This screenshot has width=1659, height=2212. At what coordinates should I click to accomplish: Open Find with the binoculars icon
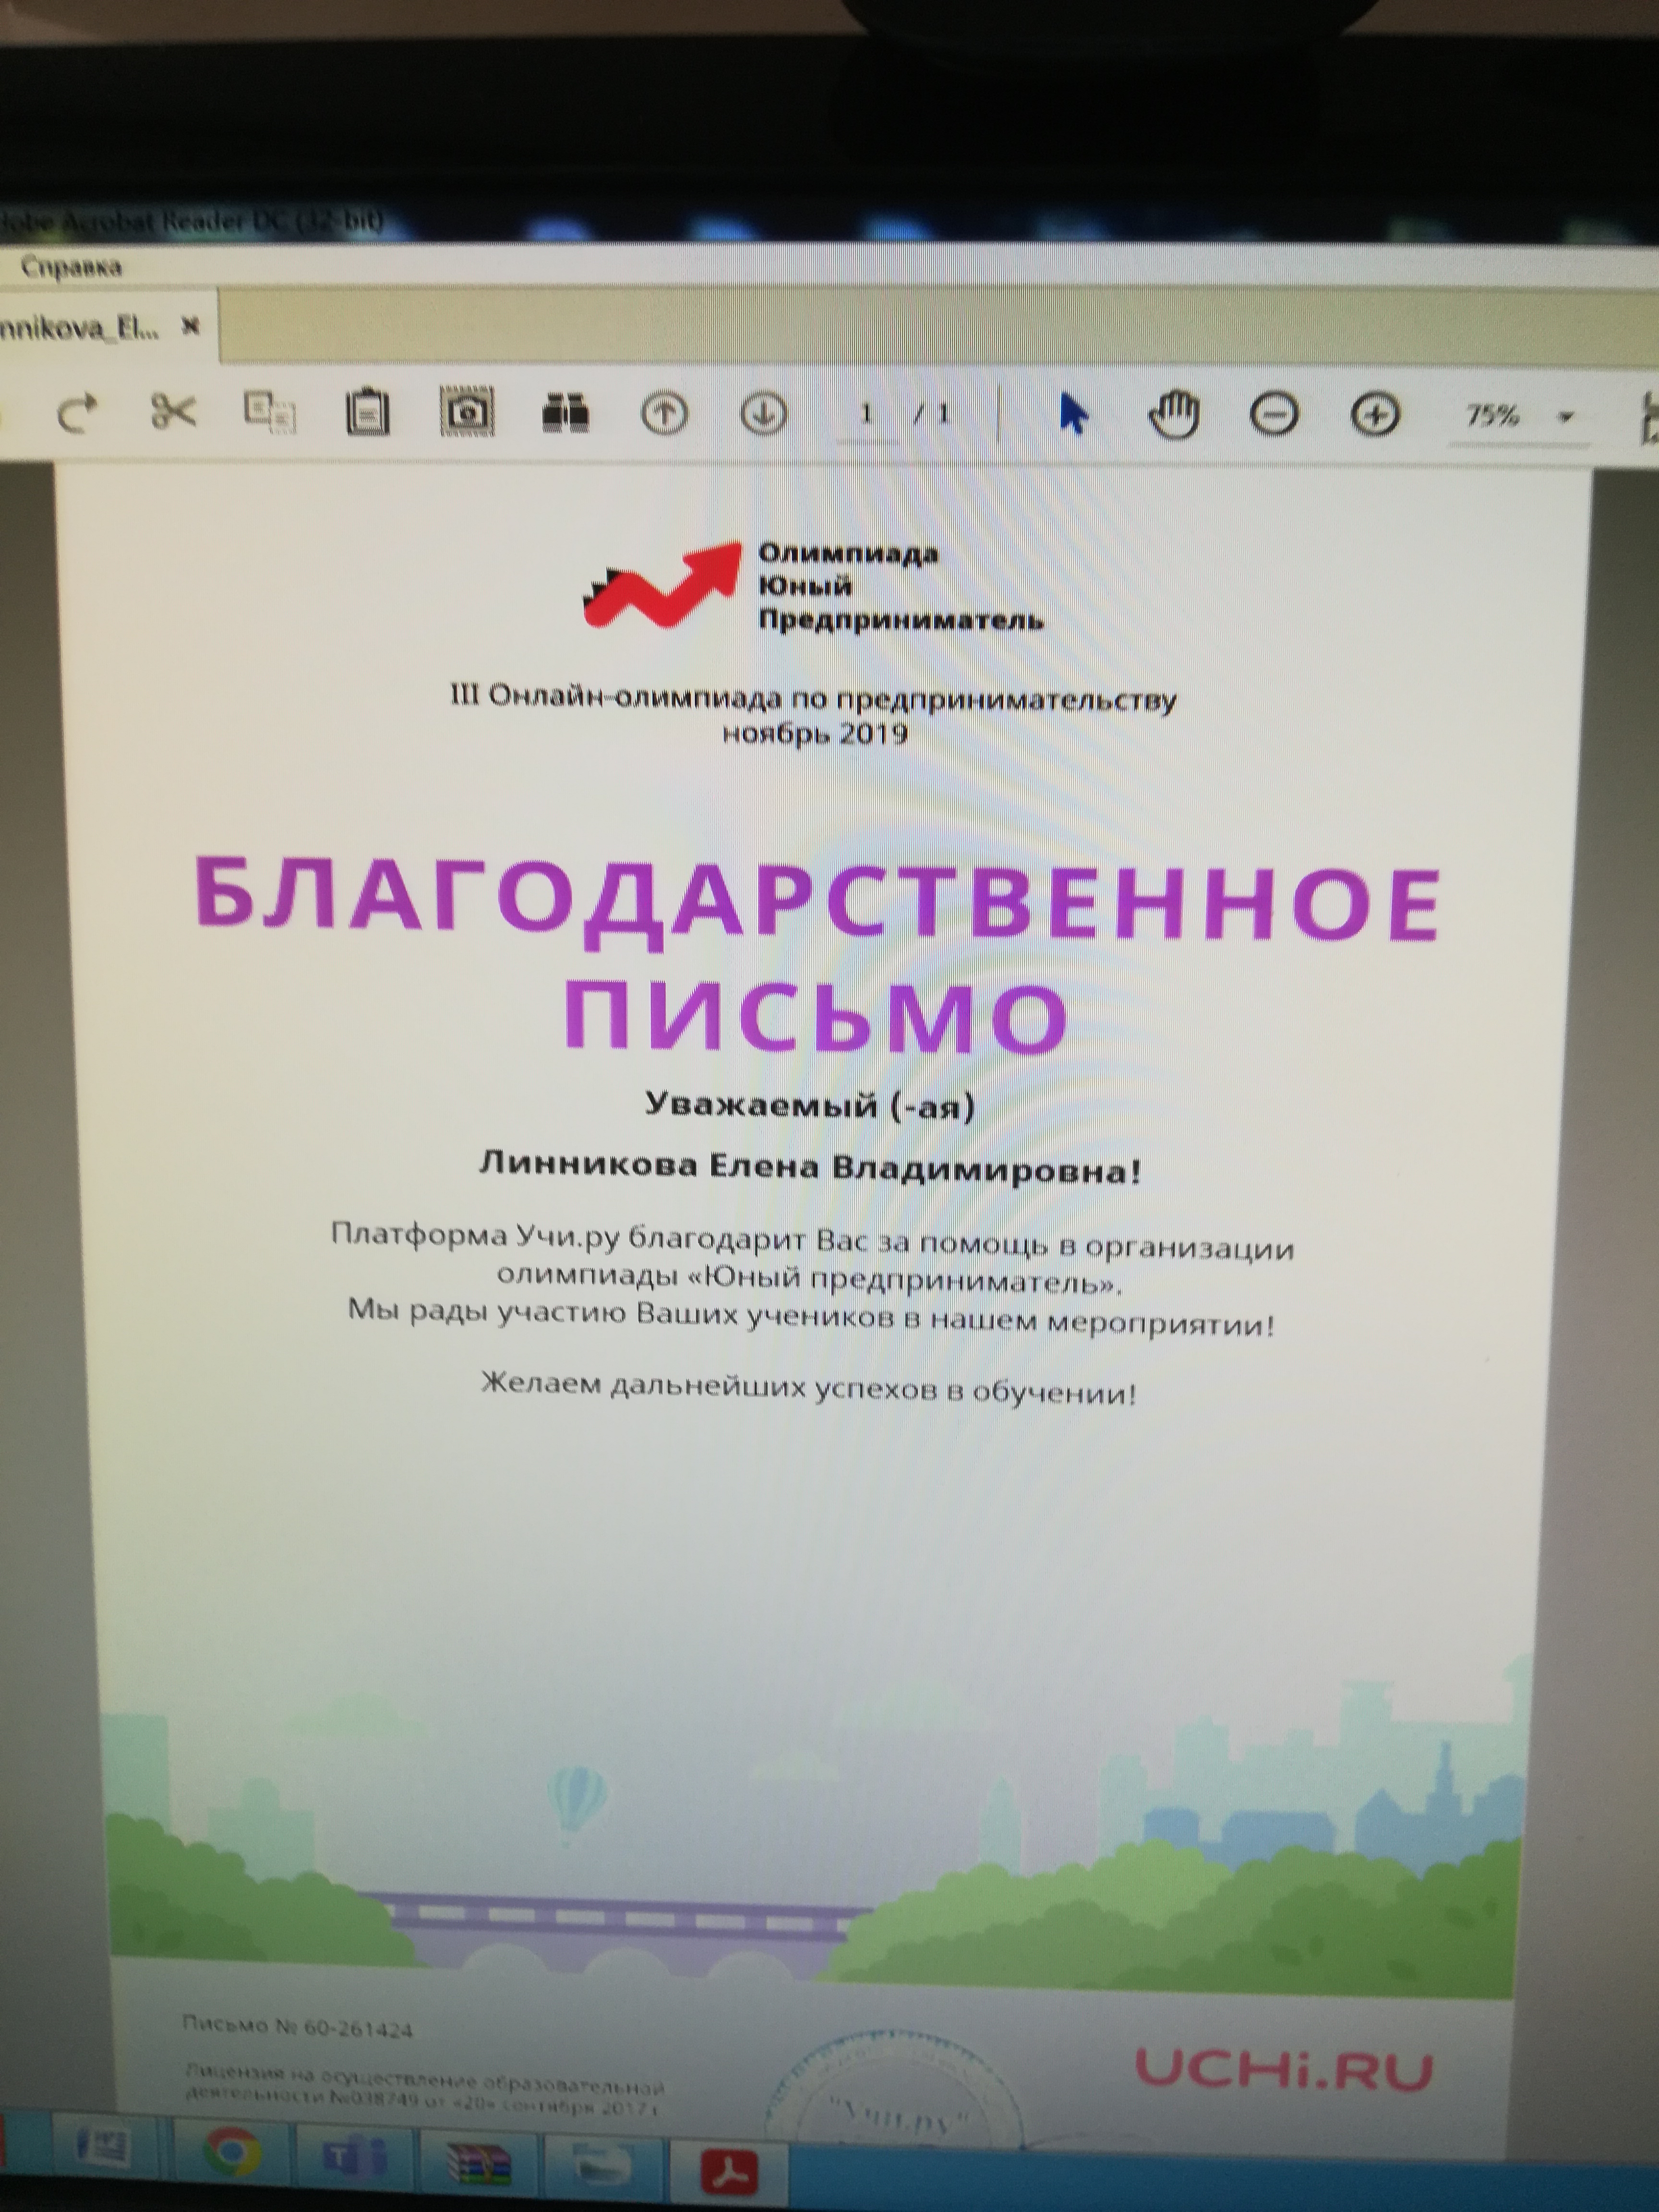tap(565, 412)
